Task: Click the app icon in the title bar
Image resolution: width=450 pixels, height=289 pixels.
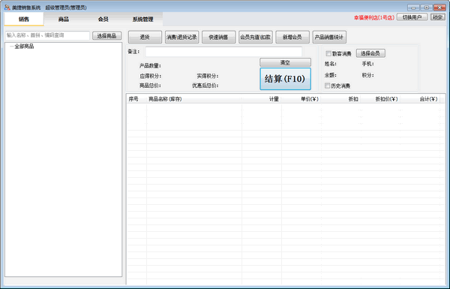Action: (x=7, y=8)
